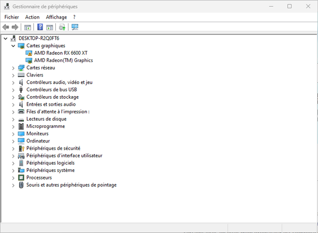Select Périphériques de sécurité entry
The image size is (318, 233).
pos(53,148)
